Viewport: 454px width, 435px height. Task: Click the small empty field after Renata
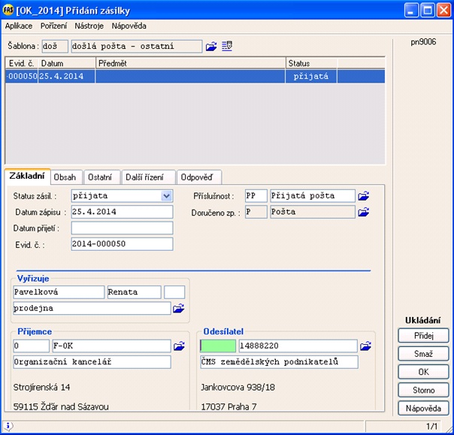(174, 292)
